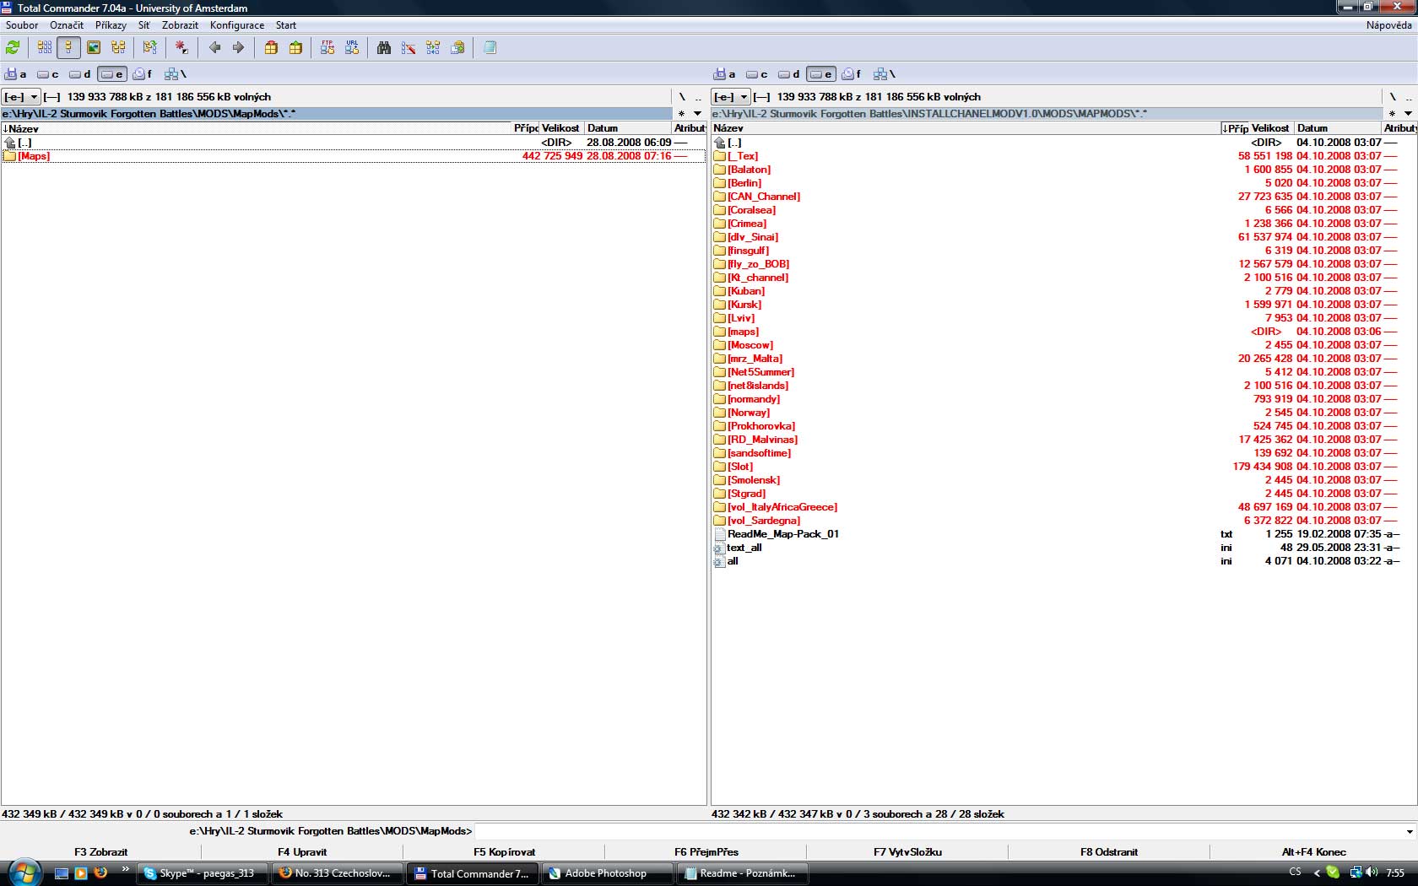Expand command line history dropdown
Image resolution: width=1418 pixels, height=886 pixels.
coord(1410,832)
